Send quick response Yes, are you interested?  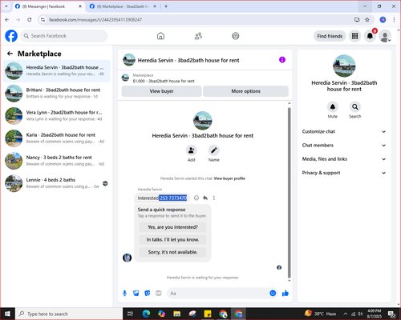click(x=172, y=227)
